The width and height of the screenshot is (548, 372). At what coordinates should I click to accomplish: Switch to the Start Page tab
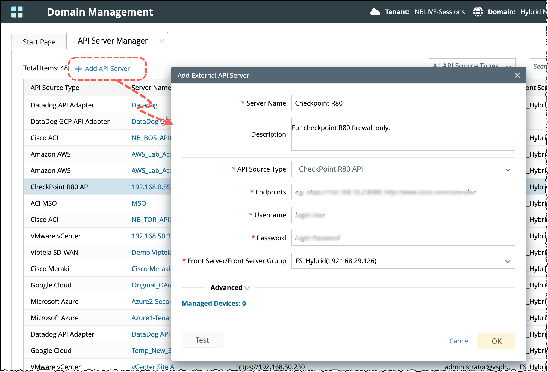pos(39,42)
